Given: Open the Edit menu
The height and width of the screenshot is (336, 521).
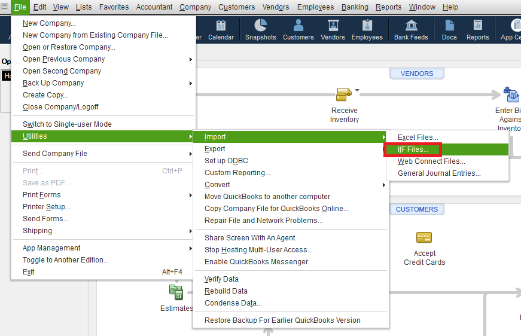Looking at the screenshot, I should 39,7.
